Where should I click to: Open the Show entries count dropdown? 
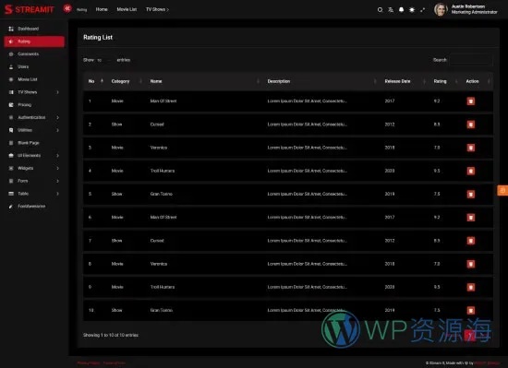[105, 60]
